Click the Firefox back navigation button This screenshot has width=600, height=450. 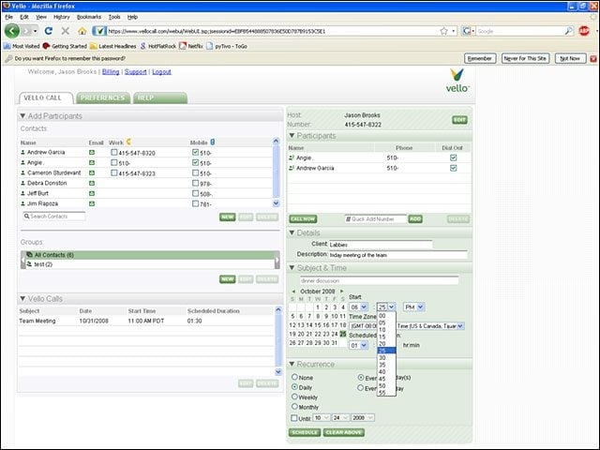[x=12, y=31]
